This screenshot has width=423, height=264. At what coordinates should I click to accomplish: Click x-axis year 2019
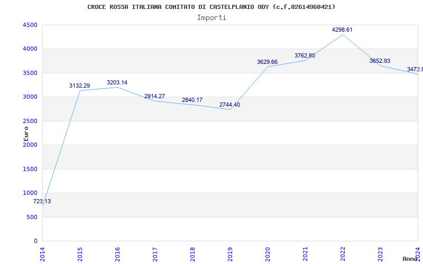(230, 254)
